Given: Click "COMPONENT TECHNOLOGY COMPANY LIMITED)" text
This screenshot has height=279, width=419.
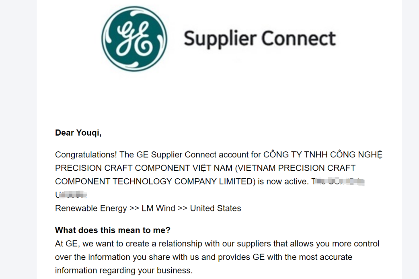Looking at the screenshot, I should 155,182.
